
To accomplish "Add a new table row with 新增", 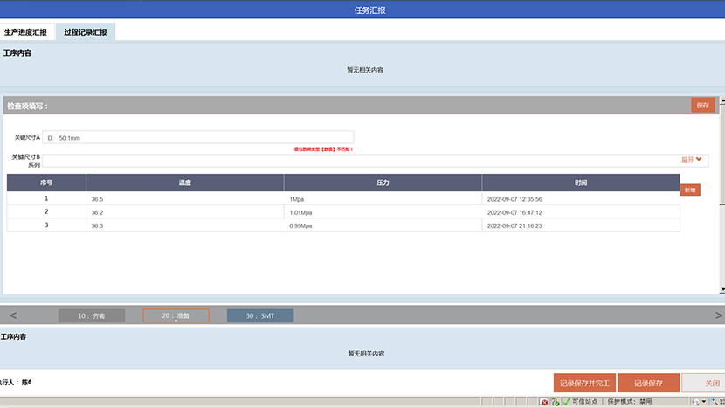I will (690, 190).
